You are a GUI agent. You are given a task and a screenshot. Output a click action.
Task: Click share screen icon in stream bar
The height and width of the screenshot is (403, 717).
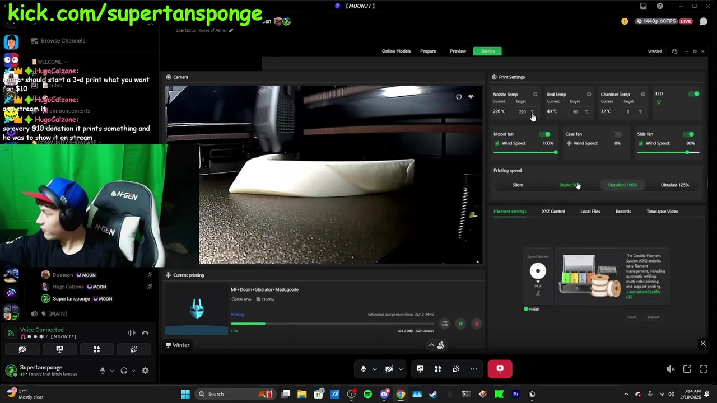(x=420, y=369)
